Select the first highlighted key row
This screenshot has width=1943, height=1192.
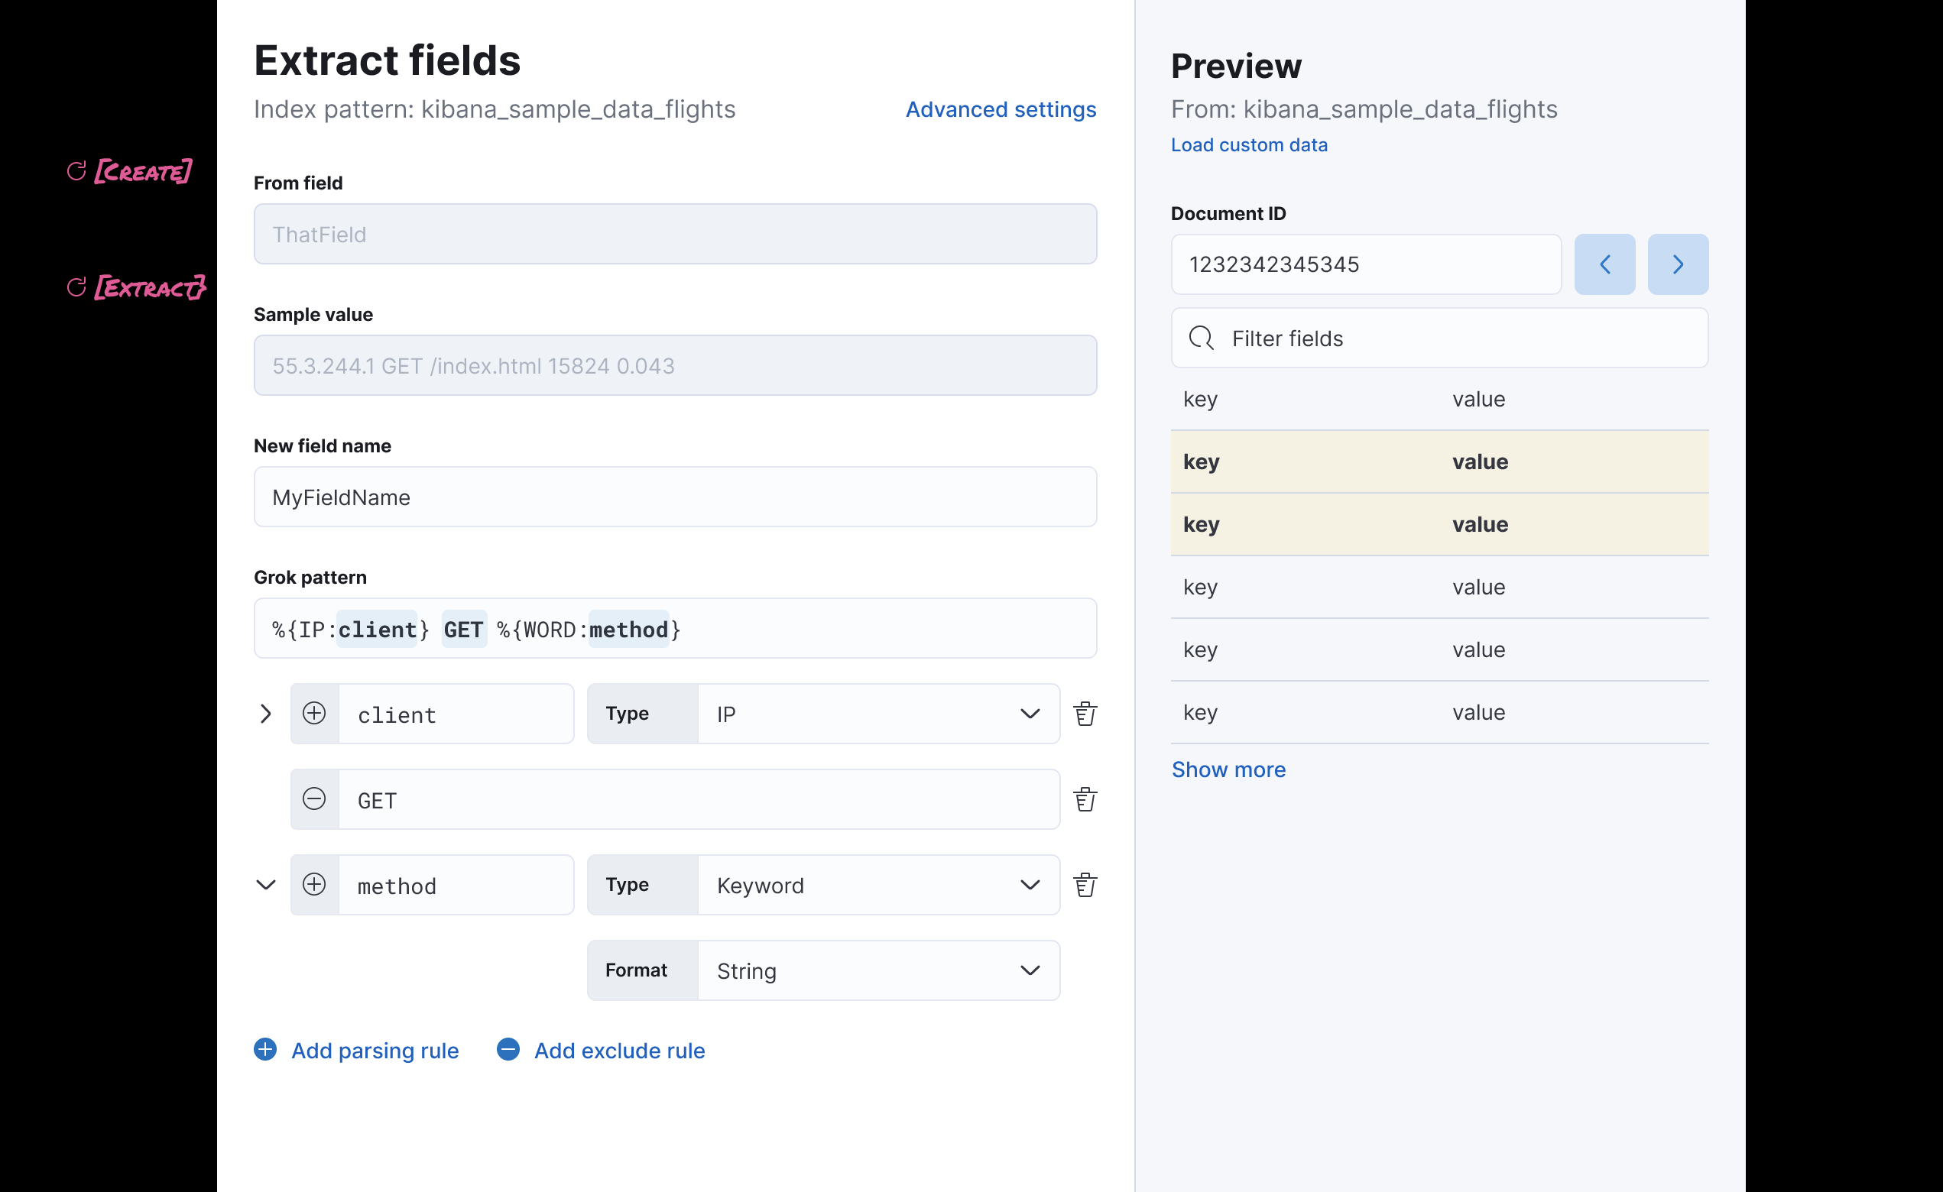(1438, 462)
